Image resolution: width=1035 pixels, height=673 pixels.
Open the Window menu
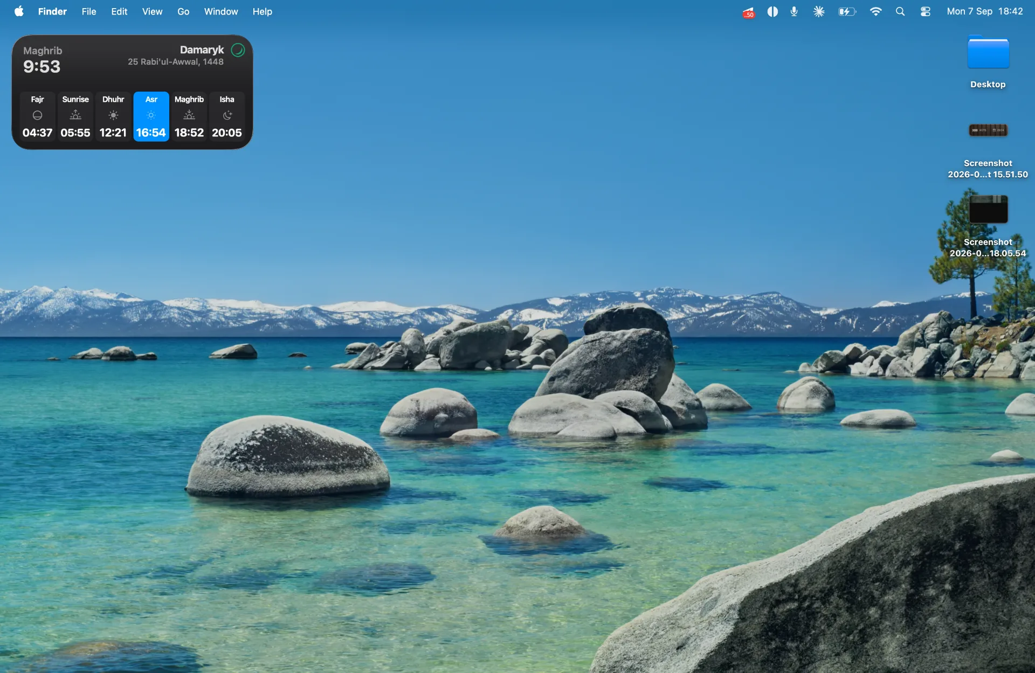(221, 11)
